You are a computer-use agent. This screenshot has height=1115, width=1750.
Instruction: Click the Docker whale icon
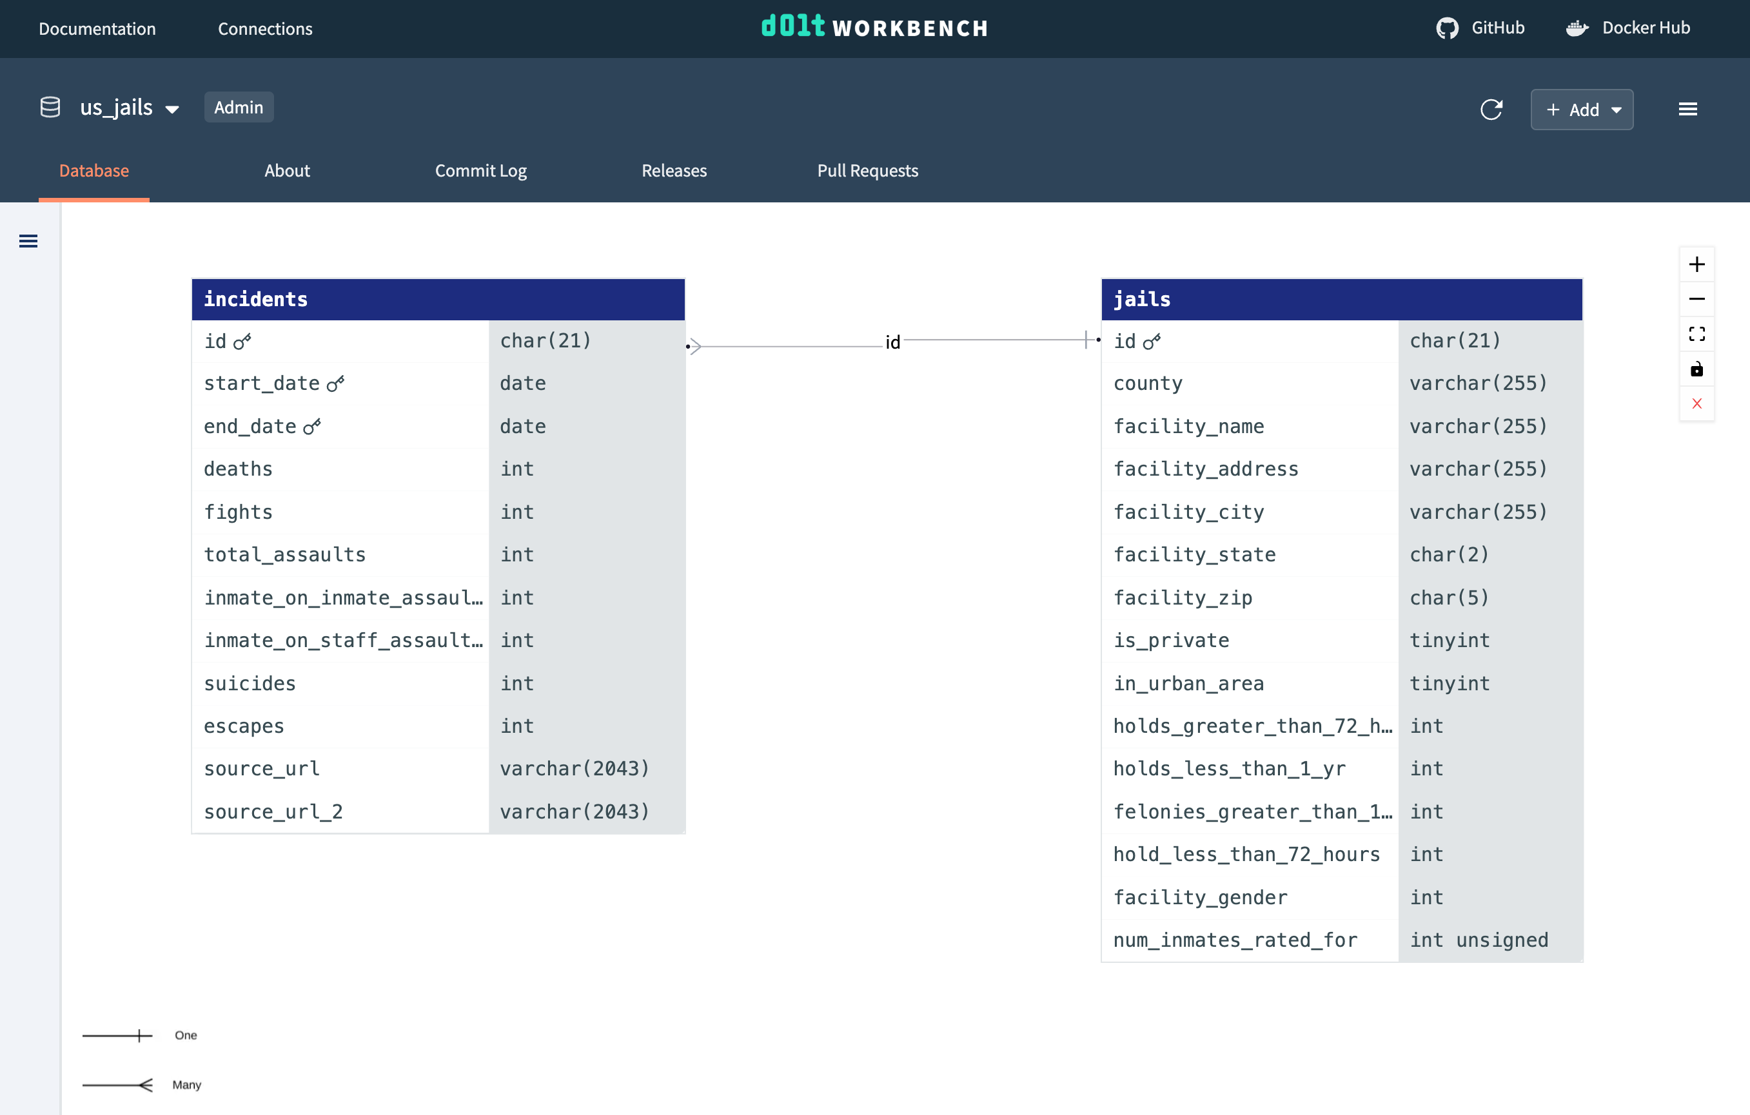click(x=1577, y=28)
